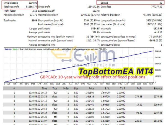
Task: Select the time cell 2010.08.02 00:15
Action: (38, 92)
